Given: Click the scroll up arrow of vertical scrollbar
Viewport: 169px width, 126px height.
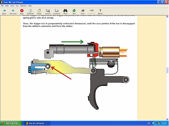Looking at the screenshot, I should 167,17.
